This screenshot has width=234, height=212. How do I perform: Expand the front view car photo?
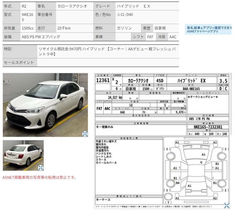(85, 134)
